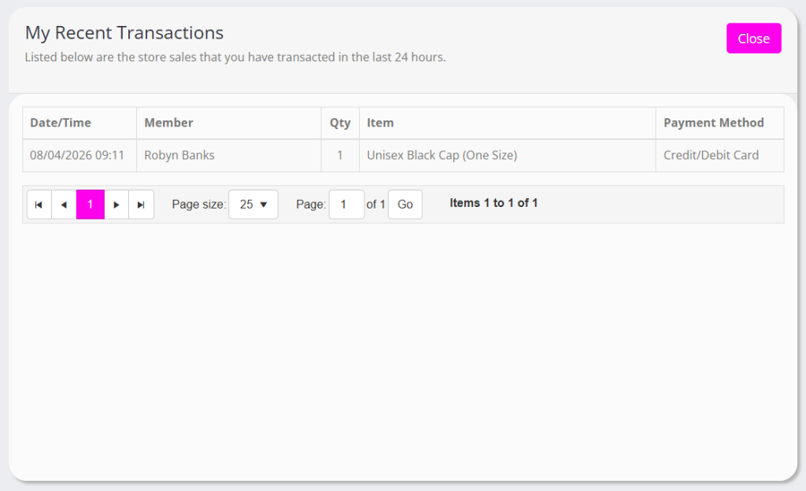Click the Qty column header

340,123
